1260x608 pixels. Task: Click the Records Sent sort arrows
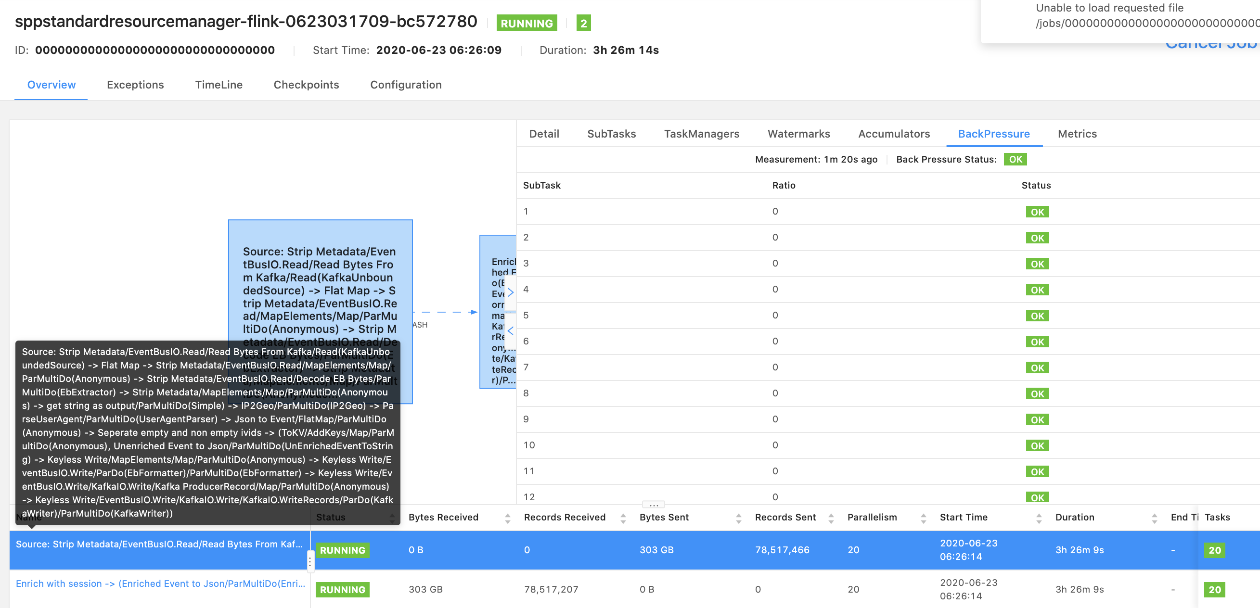tap(831, 518)
